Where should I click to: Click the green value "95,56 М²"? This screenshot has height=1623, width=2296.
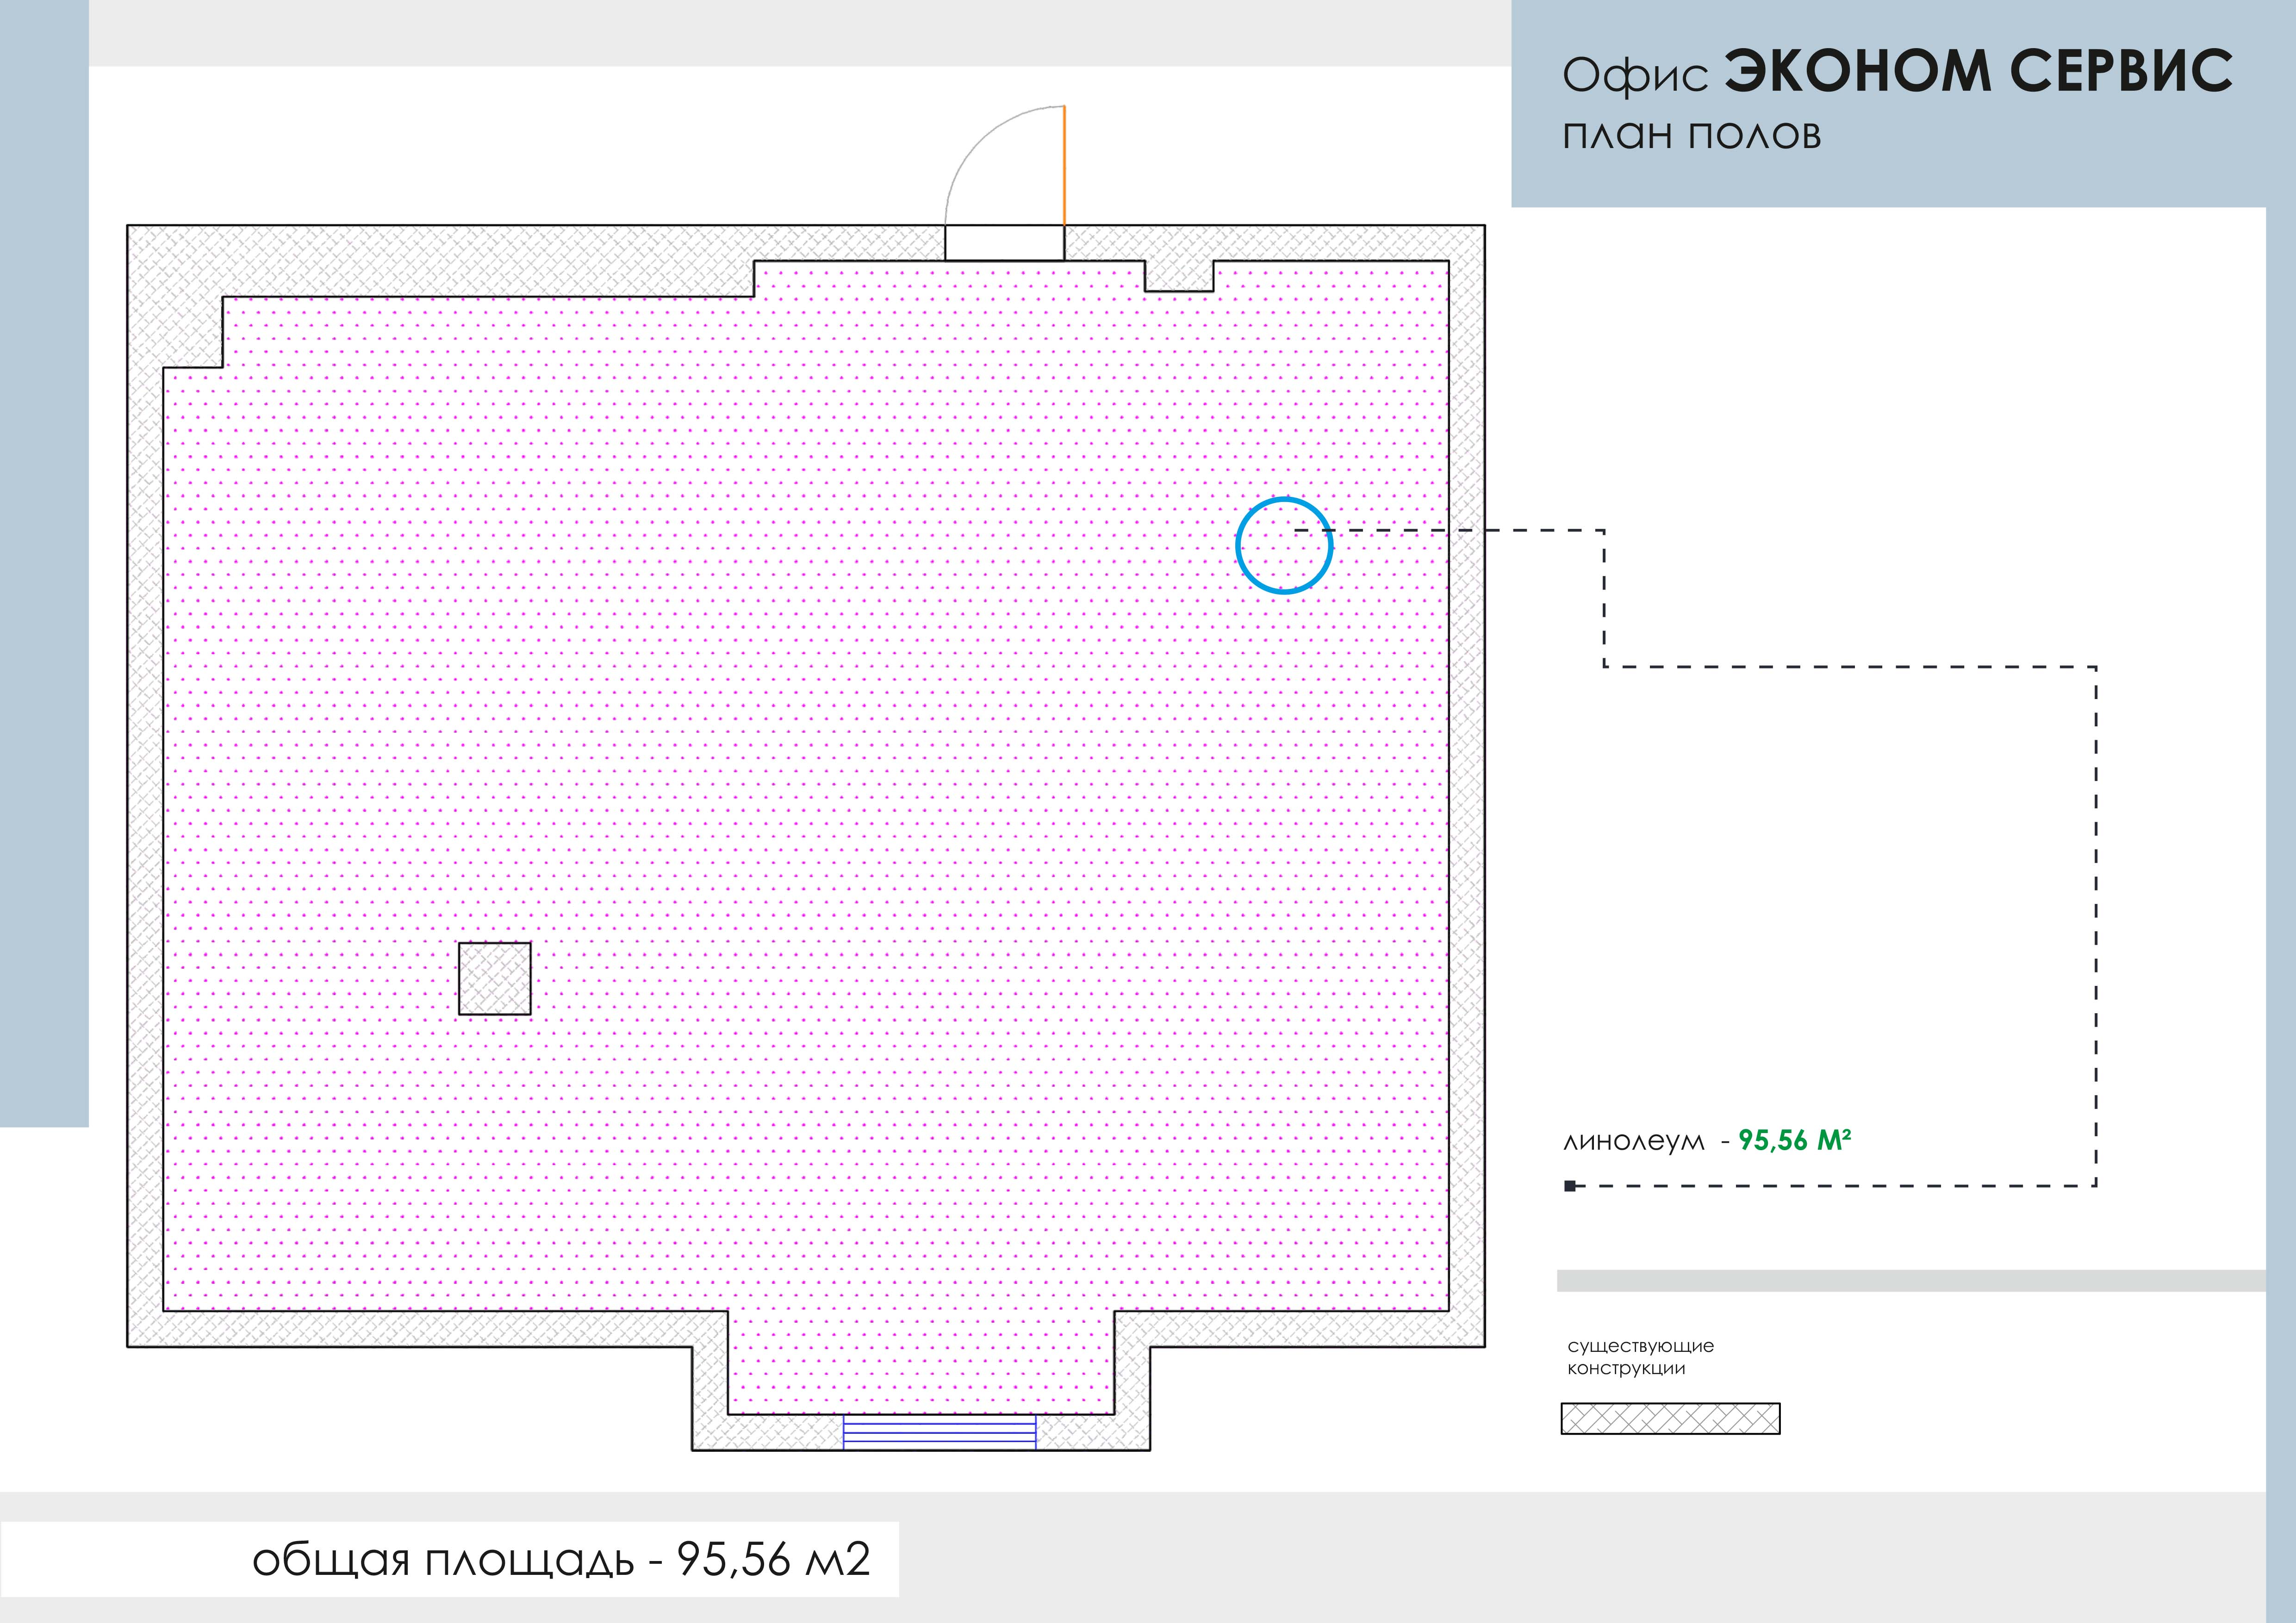1794,1140
